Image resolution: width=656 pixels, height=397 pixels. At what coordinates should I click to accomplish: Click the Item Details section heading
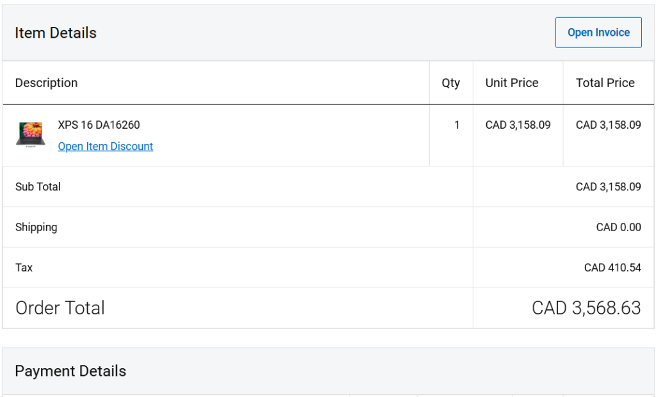pos(56,33)
